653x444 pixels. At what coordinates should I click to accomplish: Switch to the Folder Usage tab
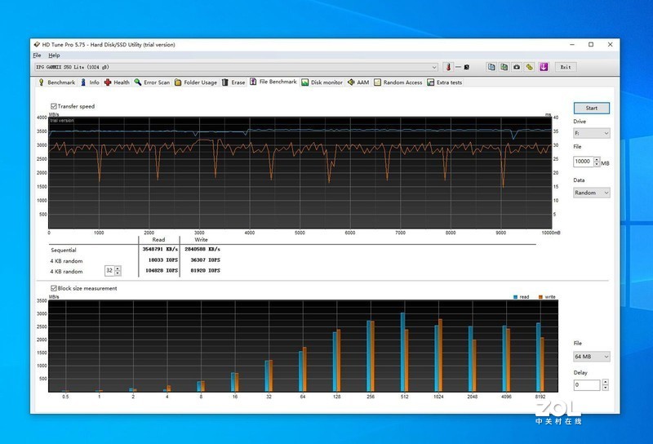(196, 82)
